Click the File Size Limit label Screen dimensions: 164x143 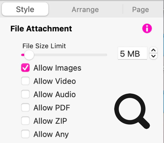pos(44,46)
